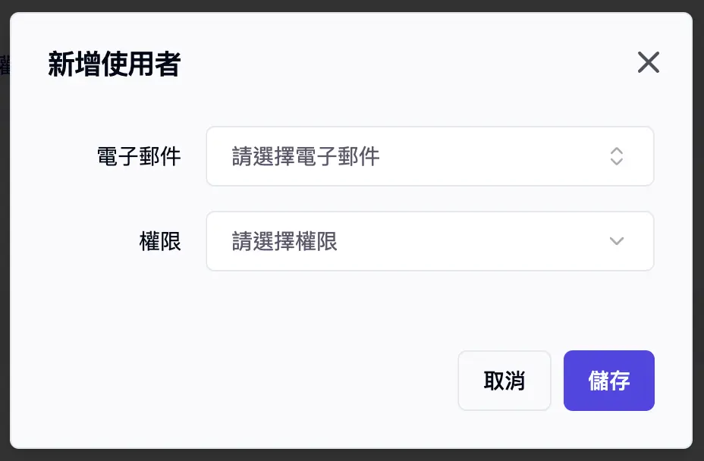
Task: Click the permission selection combo box
Action: tap(430, 240)
